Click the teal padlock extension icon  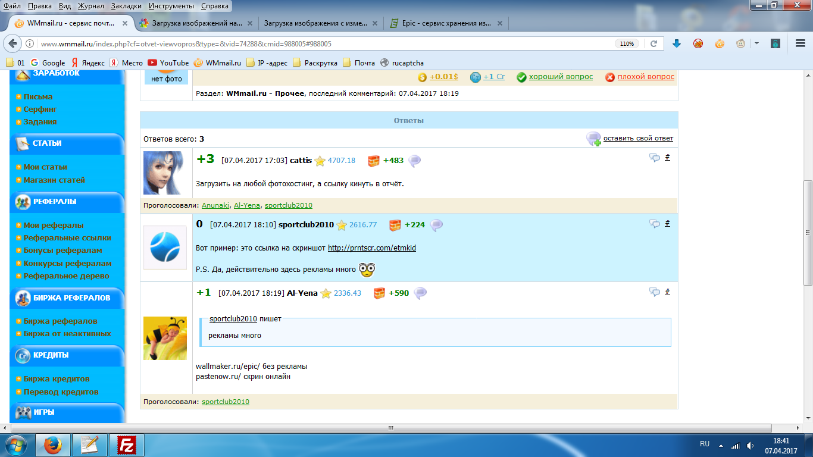point(776,43)
